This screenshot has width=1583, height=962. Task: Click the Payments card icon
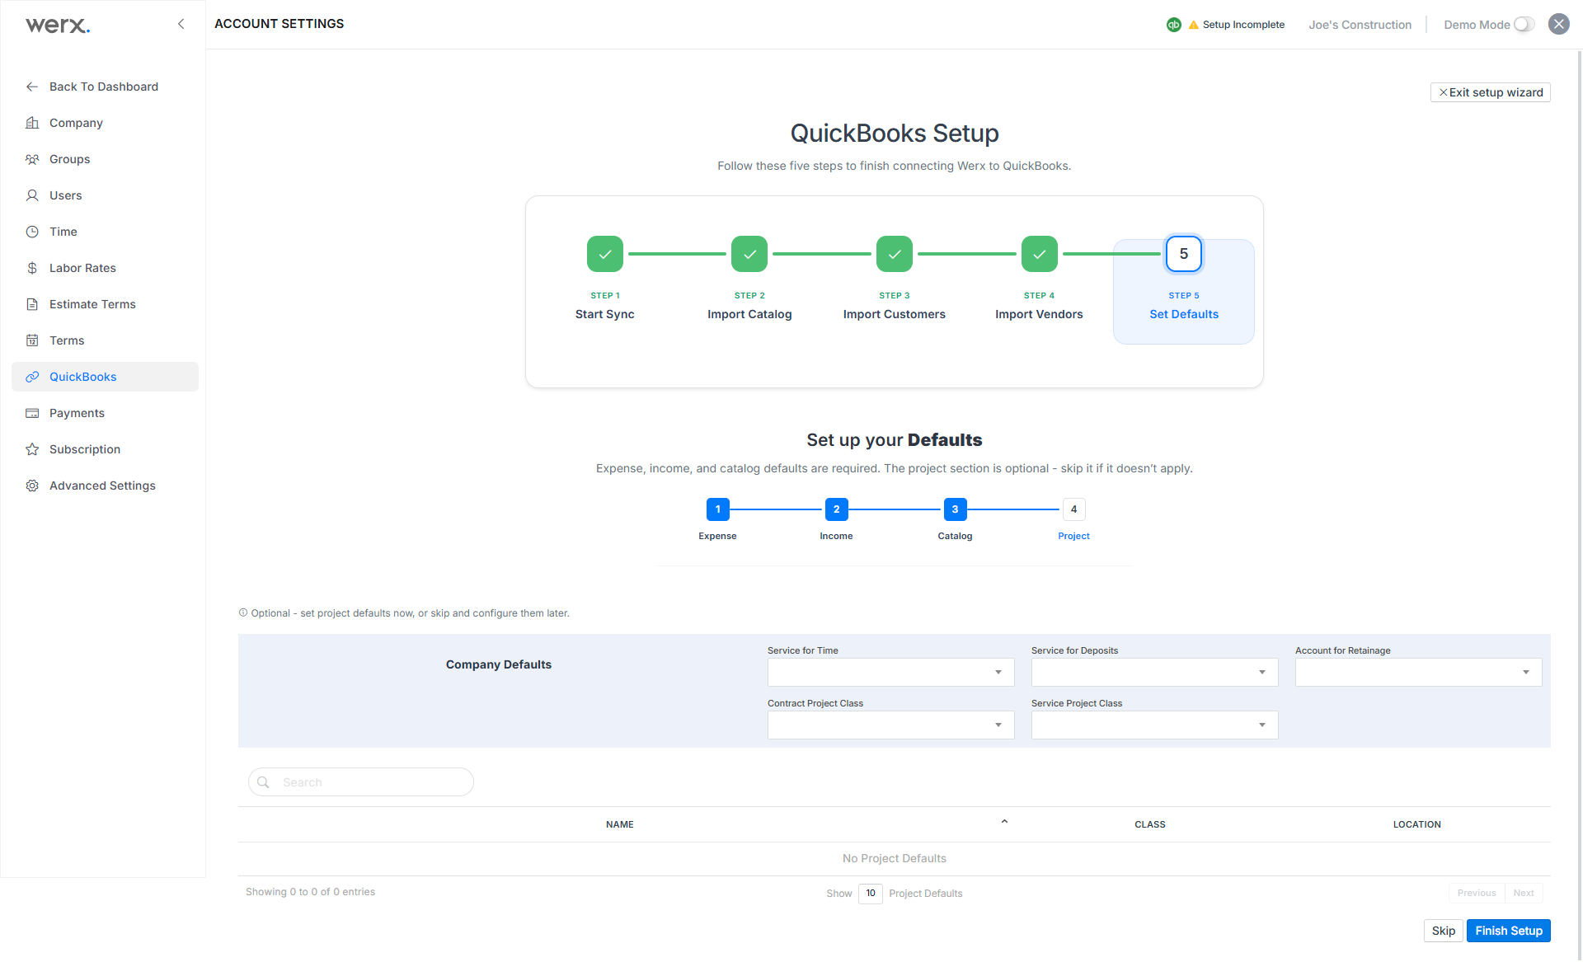coord(32,413)
